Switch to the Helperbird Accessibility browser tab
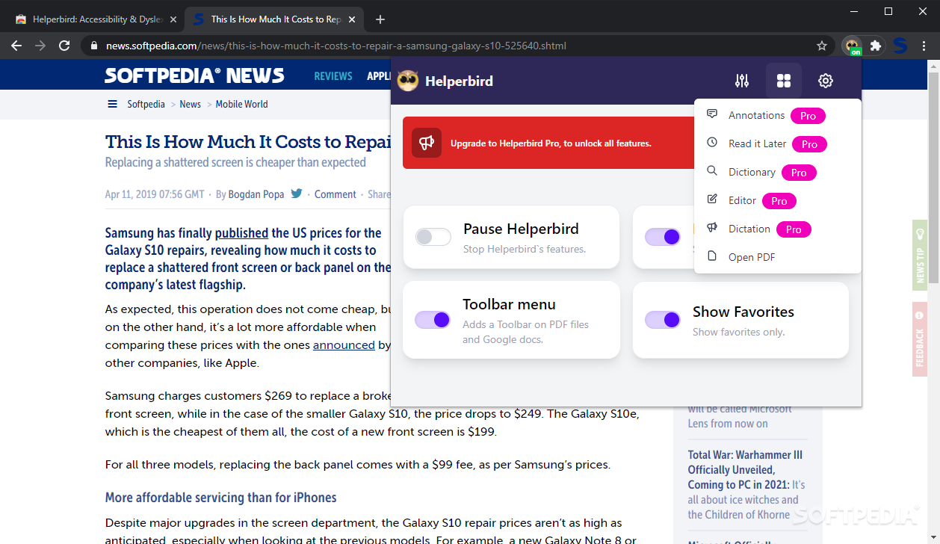The image size is (940, 544). 96,19
